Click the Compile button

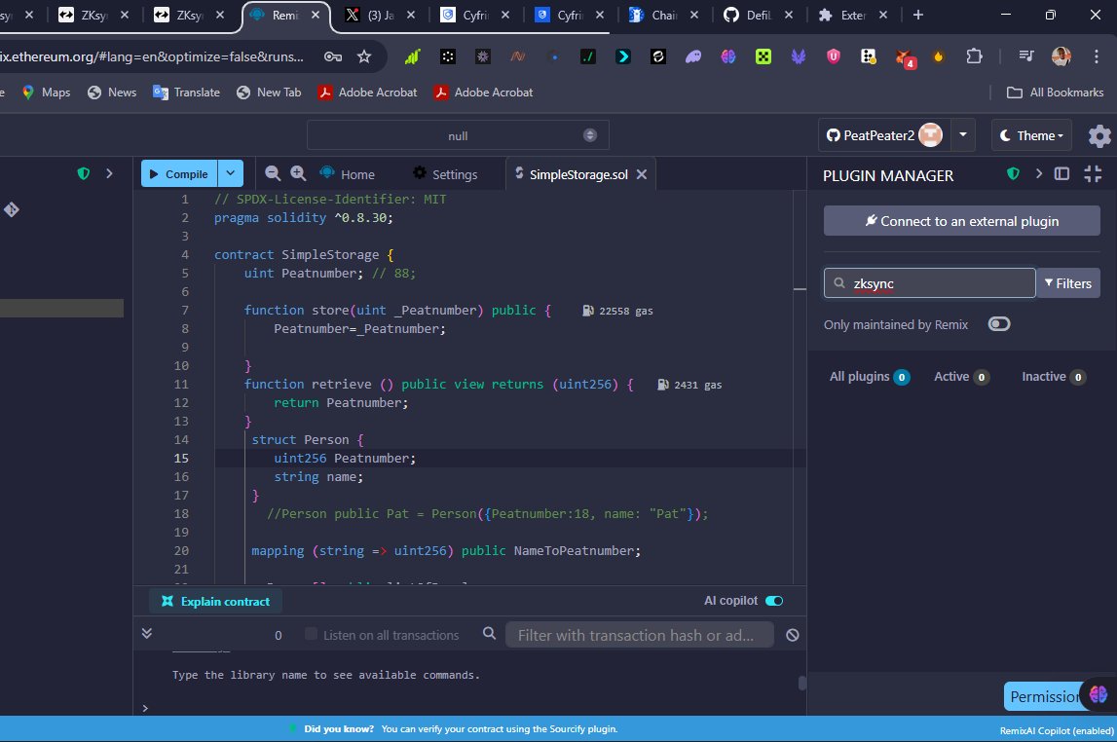(179, 173)
